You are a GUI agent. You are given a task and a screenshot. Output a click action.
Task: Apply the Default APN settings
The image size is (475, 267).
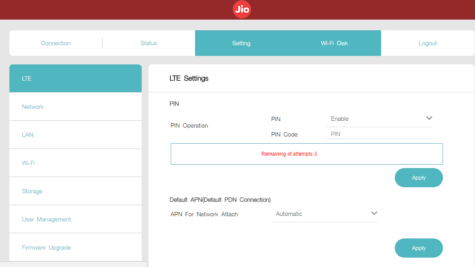[419, 248]
